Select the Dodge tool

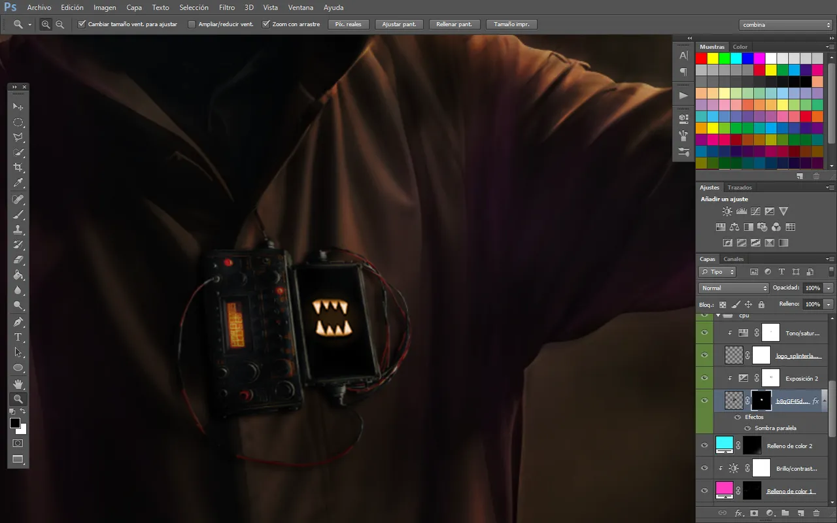coord(18,306)
